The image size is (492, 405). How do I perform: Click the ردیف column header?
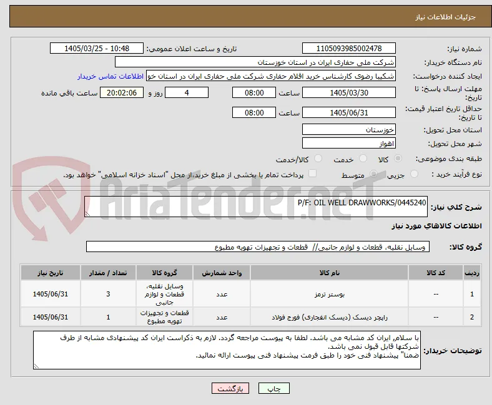[471, 273]
